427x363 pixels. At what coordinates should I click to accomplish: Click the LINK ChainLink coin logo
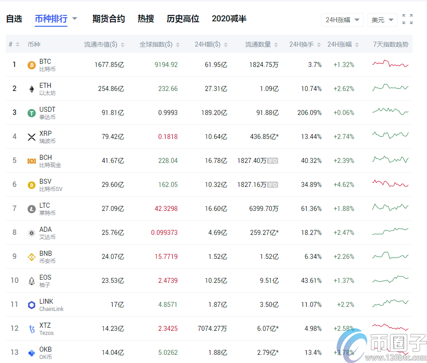tap(32, 305)
